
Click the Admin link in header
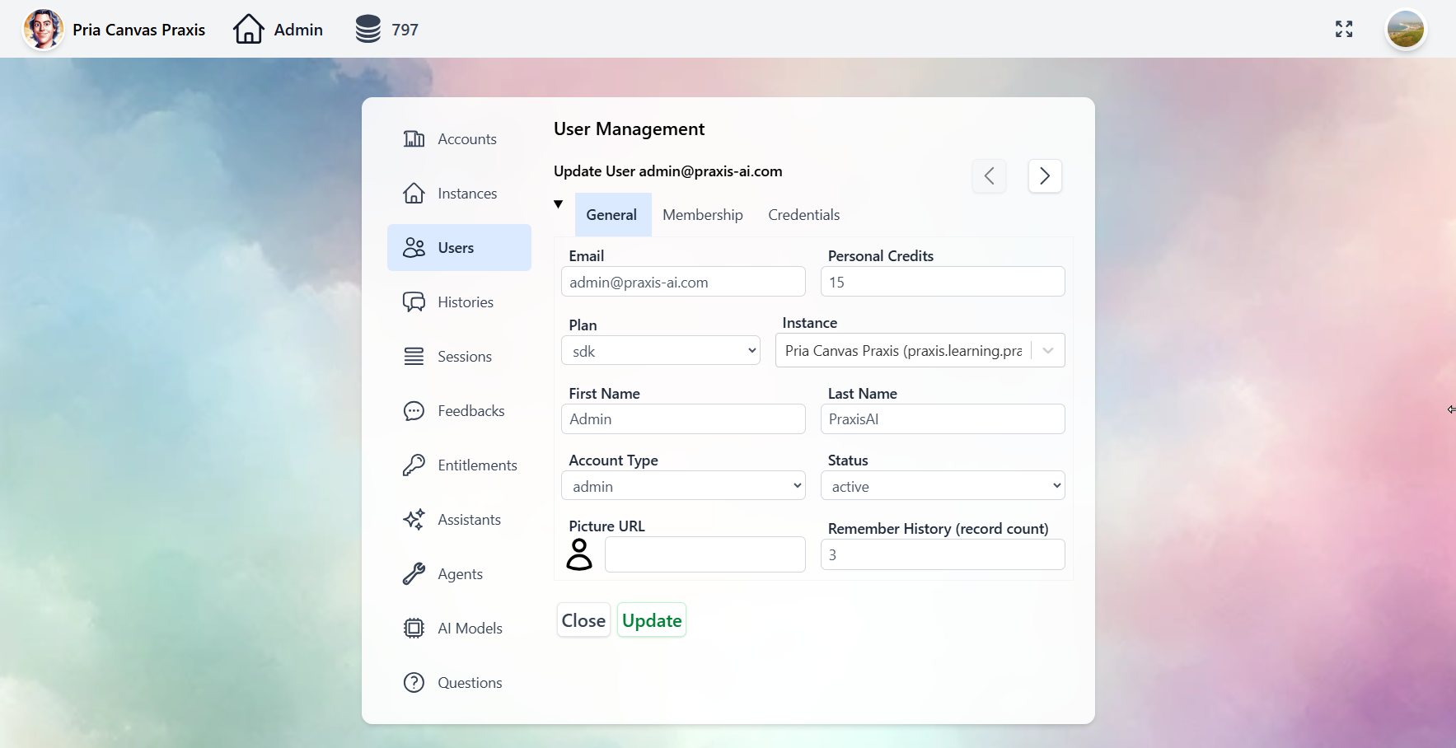tap(298, 30)
